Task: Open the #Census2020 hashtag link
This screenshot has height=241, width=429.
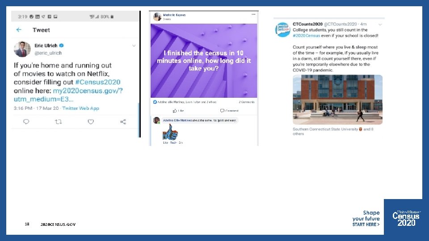Action: 98,82
